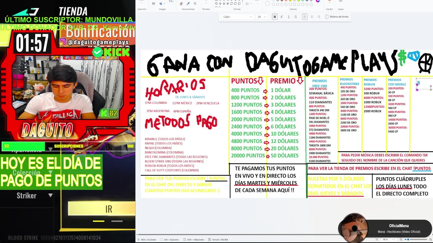The width and height of the screenshot is (433, 243).
Task: Click 'NEQUI (COLOMBIA)' text on canvas
Action: coord(158,148)
